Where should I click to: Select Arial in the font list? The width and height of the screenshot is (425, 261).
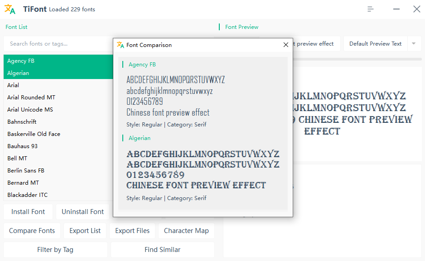tap(13, 85)
